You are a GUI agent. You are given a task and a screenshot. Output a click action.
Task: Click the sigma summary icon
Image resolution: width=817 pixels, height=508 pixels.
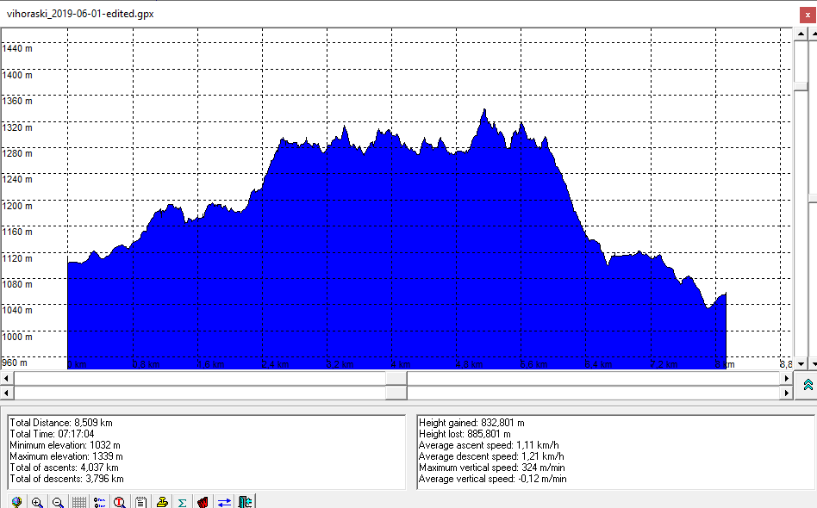182,502
